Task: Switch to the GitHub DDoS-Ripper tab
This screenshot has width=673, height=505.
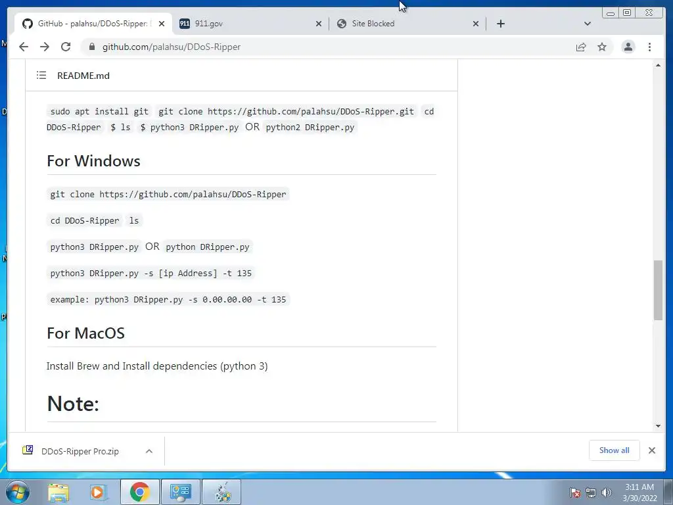Action: click(x=93, y=24)
